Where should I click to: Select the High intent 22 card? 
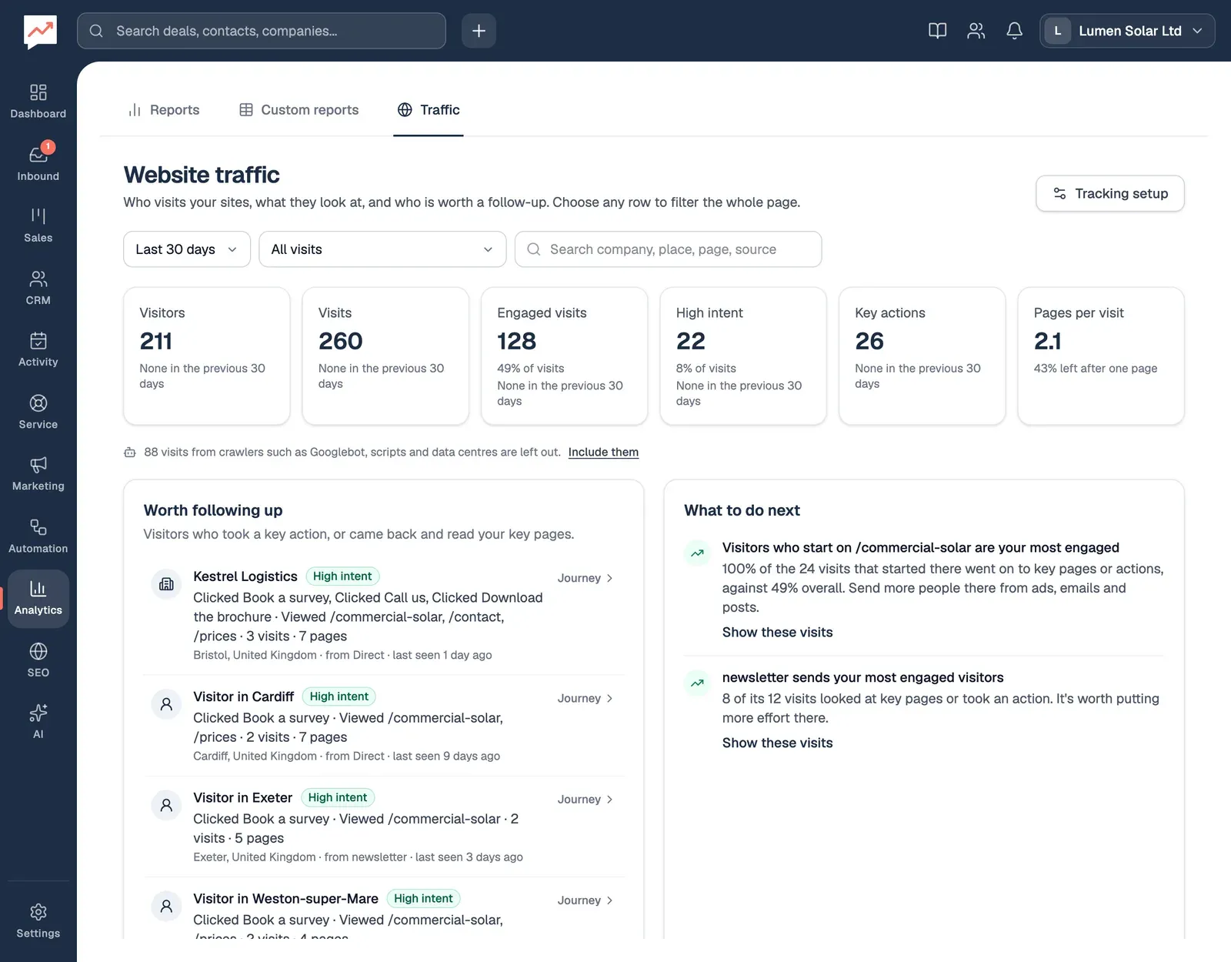click(x=743, y=356)
